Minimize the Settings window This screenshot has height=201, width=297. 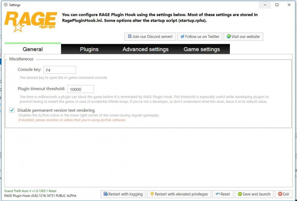[x=265, y=5]
